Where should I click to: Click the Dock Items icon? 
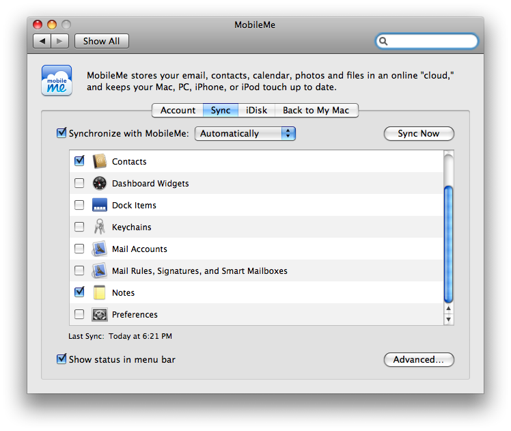click(x=99, y=205)
